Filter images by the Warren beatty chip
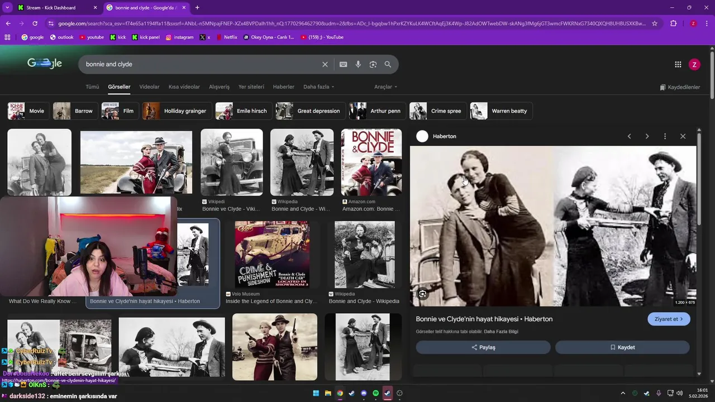715x402 pixels. point(501,111)
